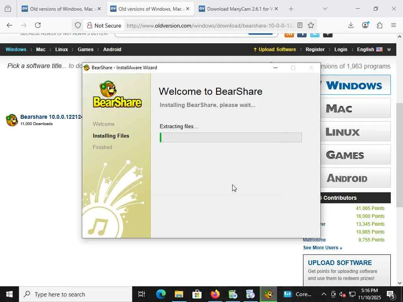Switch to Firefox in taskbar
Screen dimensions: 403x302
coord(215,294)
